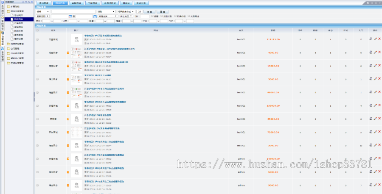Click the 搜索 search button
This screenshot has width=382, height=194.
click(150, 11)
